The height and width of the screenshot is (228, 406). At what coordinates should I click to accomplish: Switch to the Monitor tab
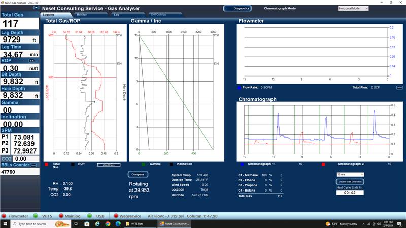tap(81, 15)
